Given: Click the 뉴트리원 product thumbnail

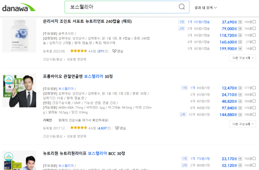Looking at the screenshot, I should (x=19, y=160).
